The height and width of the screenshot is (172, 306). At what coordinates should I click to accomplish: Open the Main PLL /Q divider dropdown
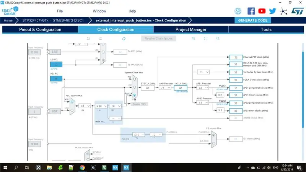(x=115, y=118)
